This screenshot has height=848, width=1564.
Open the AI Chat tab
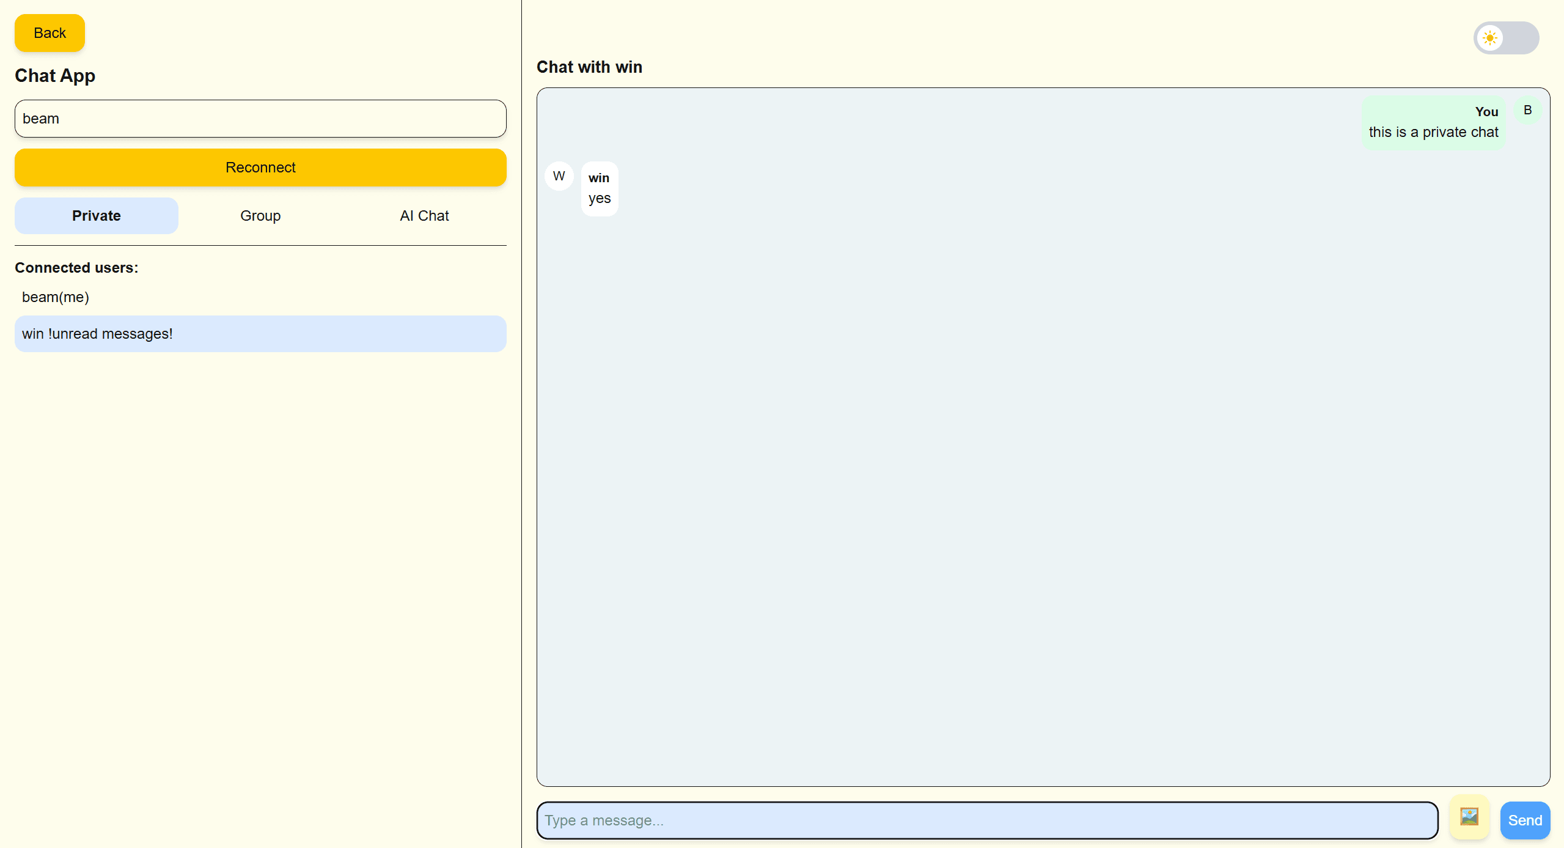424,216
